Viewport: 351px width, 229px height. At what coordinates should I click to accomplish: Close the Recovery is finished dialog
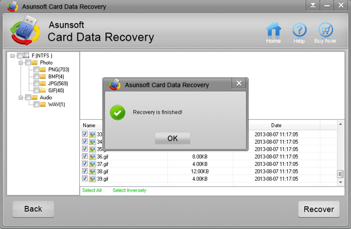point(239,84)
